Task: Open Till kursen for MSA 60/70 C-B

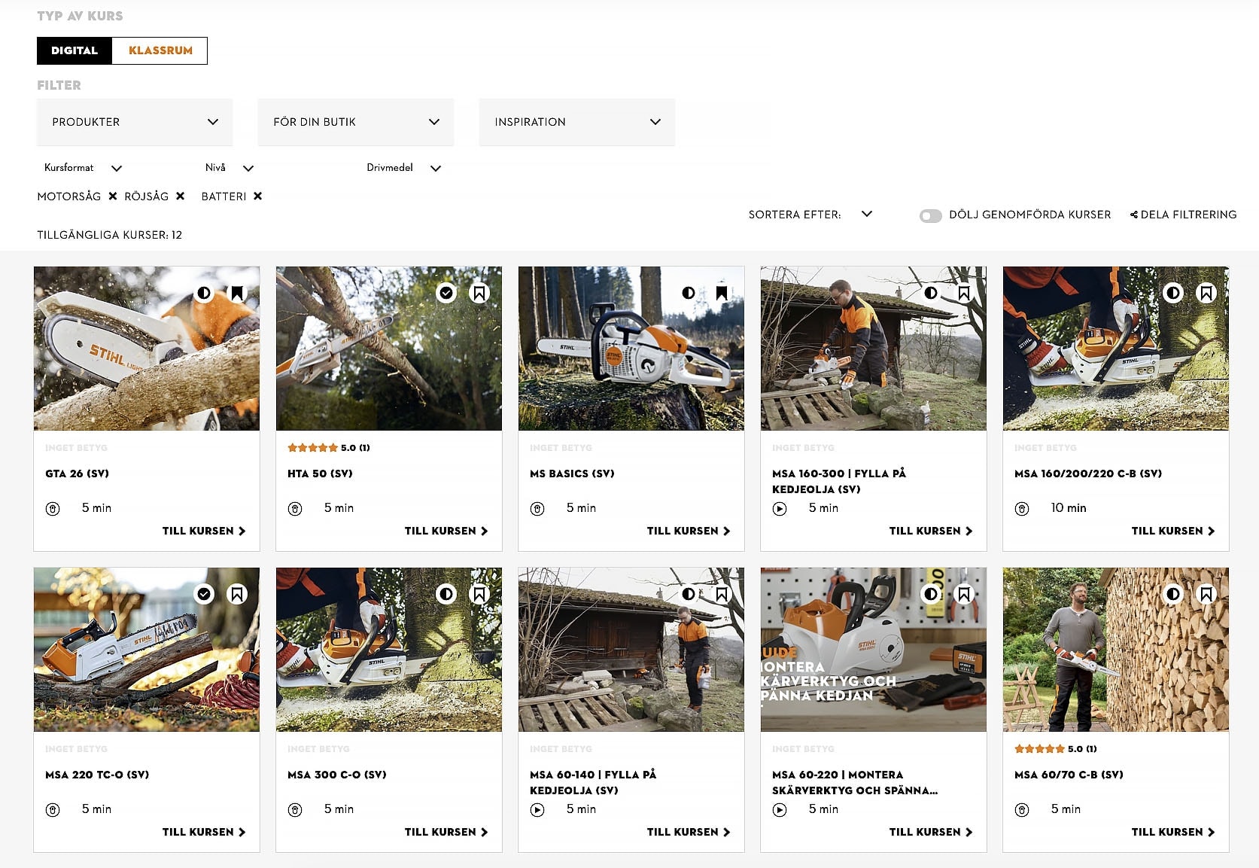Action: pos(1173,832)
